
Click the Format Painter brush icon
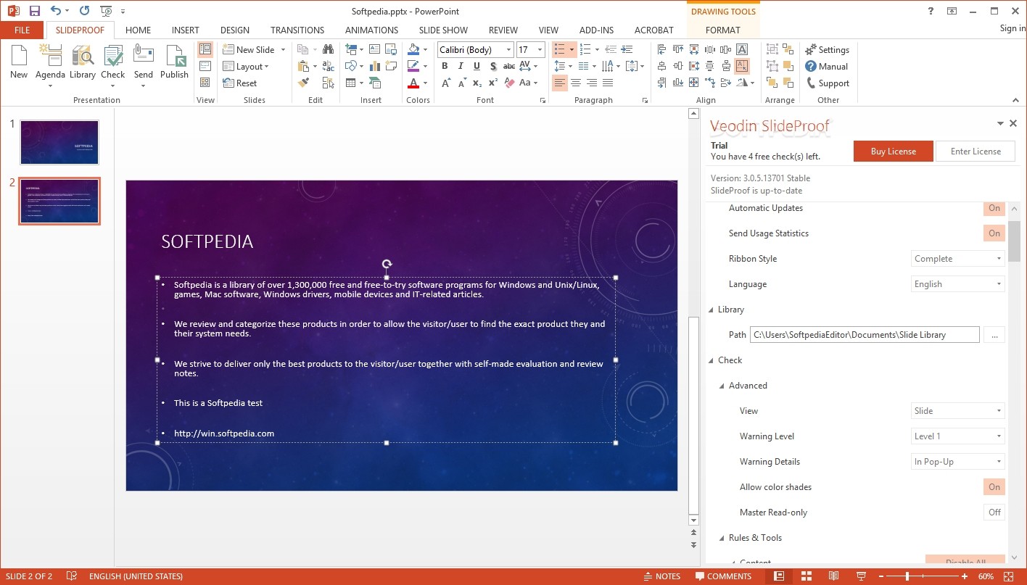point(304,83)
